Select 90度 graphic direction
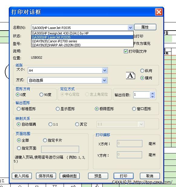This screenshot has width=176, height=187. coord(41,95)
